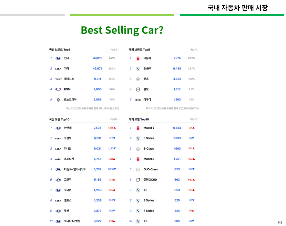286x226 pixels.
Task: Open 더보기 for 해외 모델 Top10
Action: 193,119
